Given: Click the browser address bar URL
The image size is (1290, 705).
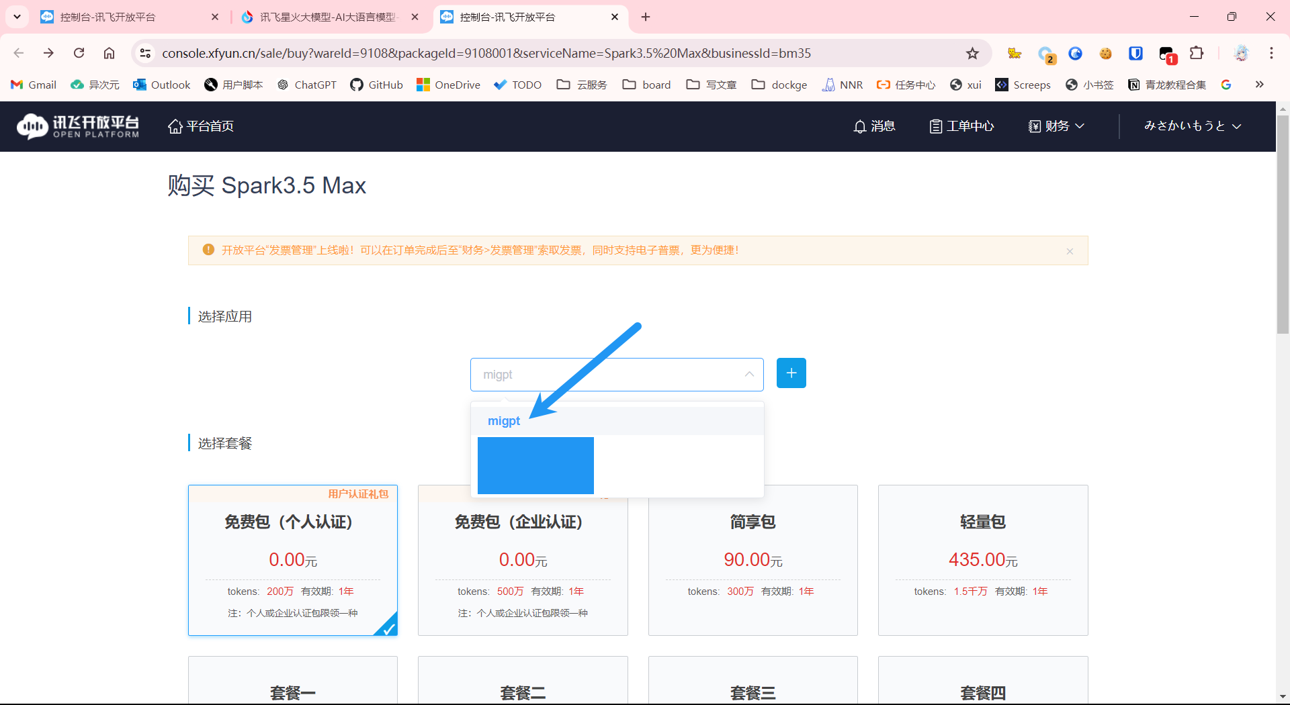Looking at the screenshot, I should click(486, 53).
